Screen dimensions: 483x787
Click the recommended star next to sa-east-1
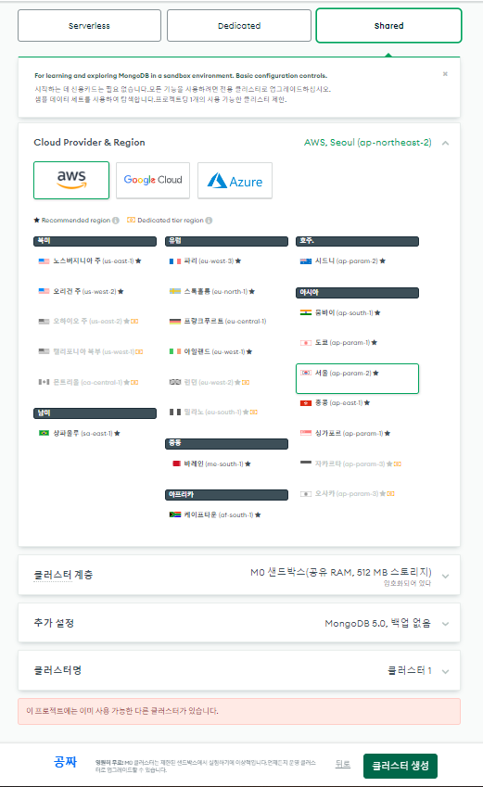[117, 433]
